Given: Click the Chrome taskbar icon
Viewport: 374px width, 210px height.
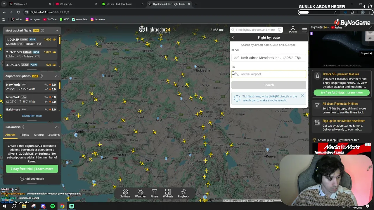Looking at the screenshot, I should pyautogui.click(x=62, y=206).
